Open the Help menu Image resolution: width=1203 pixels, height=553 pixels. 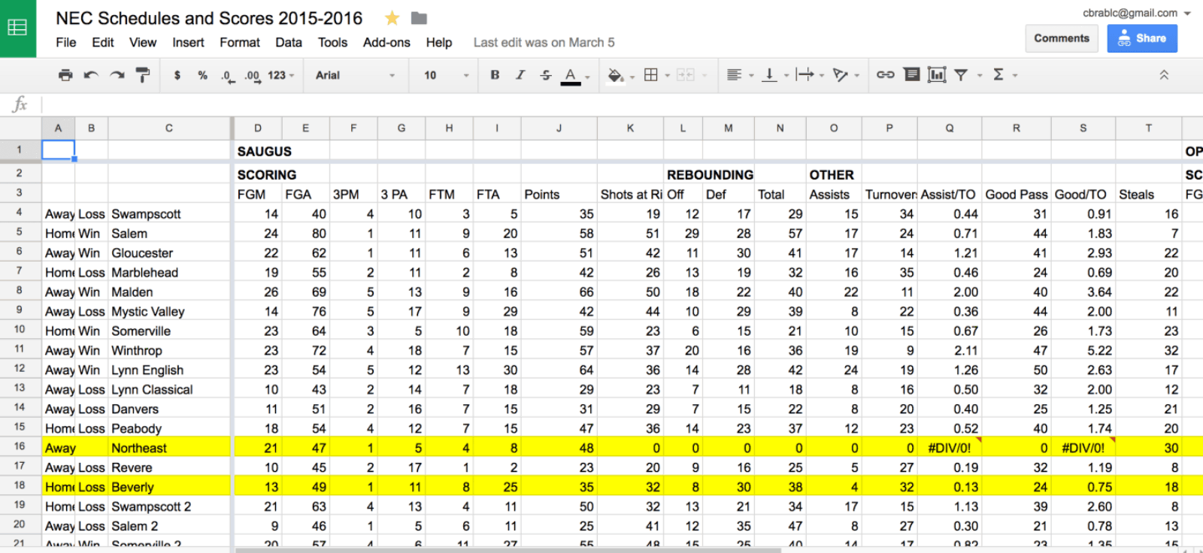click(439, 43)
